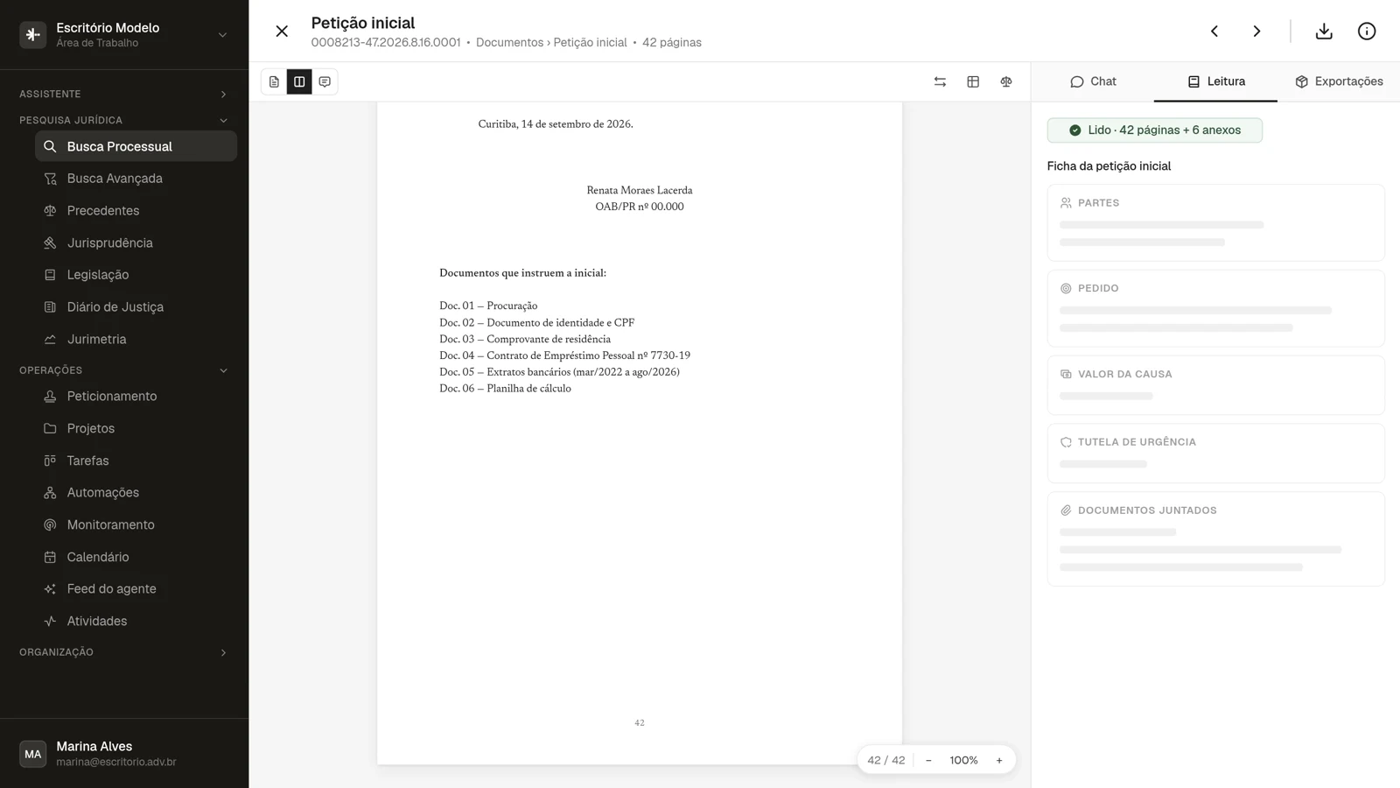The width and height of the screenshot is (1400, 788).
Task: Open Jurimetria
Action: (x=136, y=339)
